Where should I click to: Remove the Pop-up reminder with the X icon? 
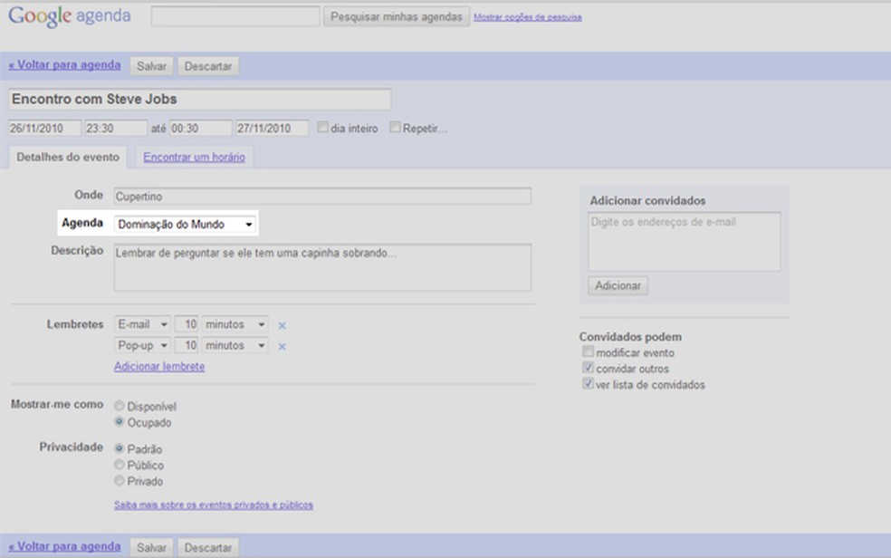click(282, 347)
